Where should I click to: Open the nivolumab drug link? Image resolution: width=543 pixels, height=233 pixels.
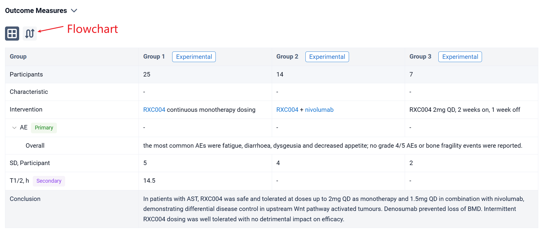click(319, 110)
